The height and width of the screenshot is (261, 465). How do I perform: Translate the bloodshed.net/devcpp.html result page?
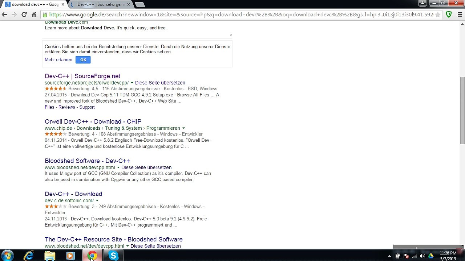click(146, 167)
